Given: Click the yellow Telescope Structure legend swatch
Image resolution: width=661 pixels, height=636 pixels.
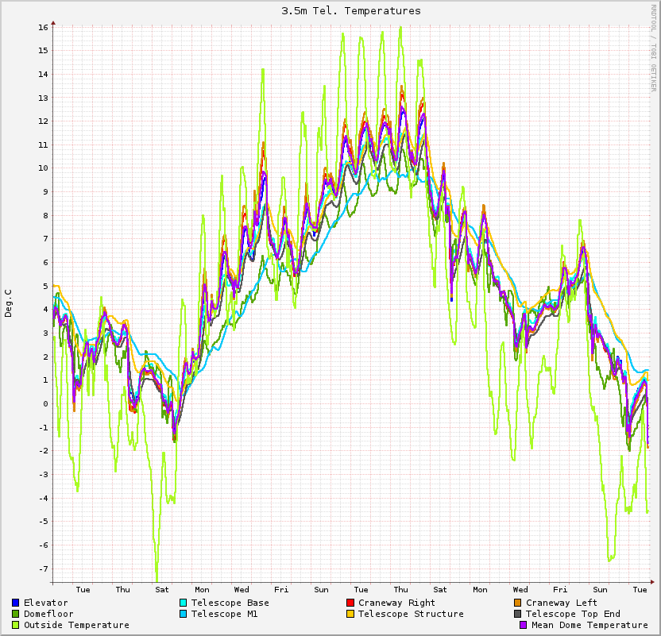Looking at the screenshot, I should pos(350,614).
